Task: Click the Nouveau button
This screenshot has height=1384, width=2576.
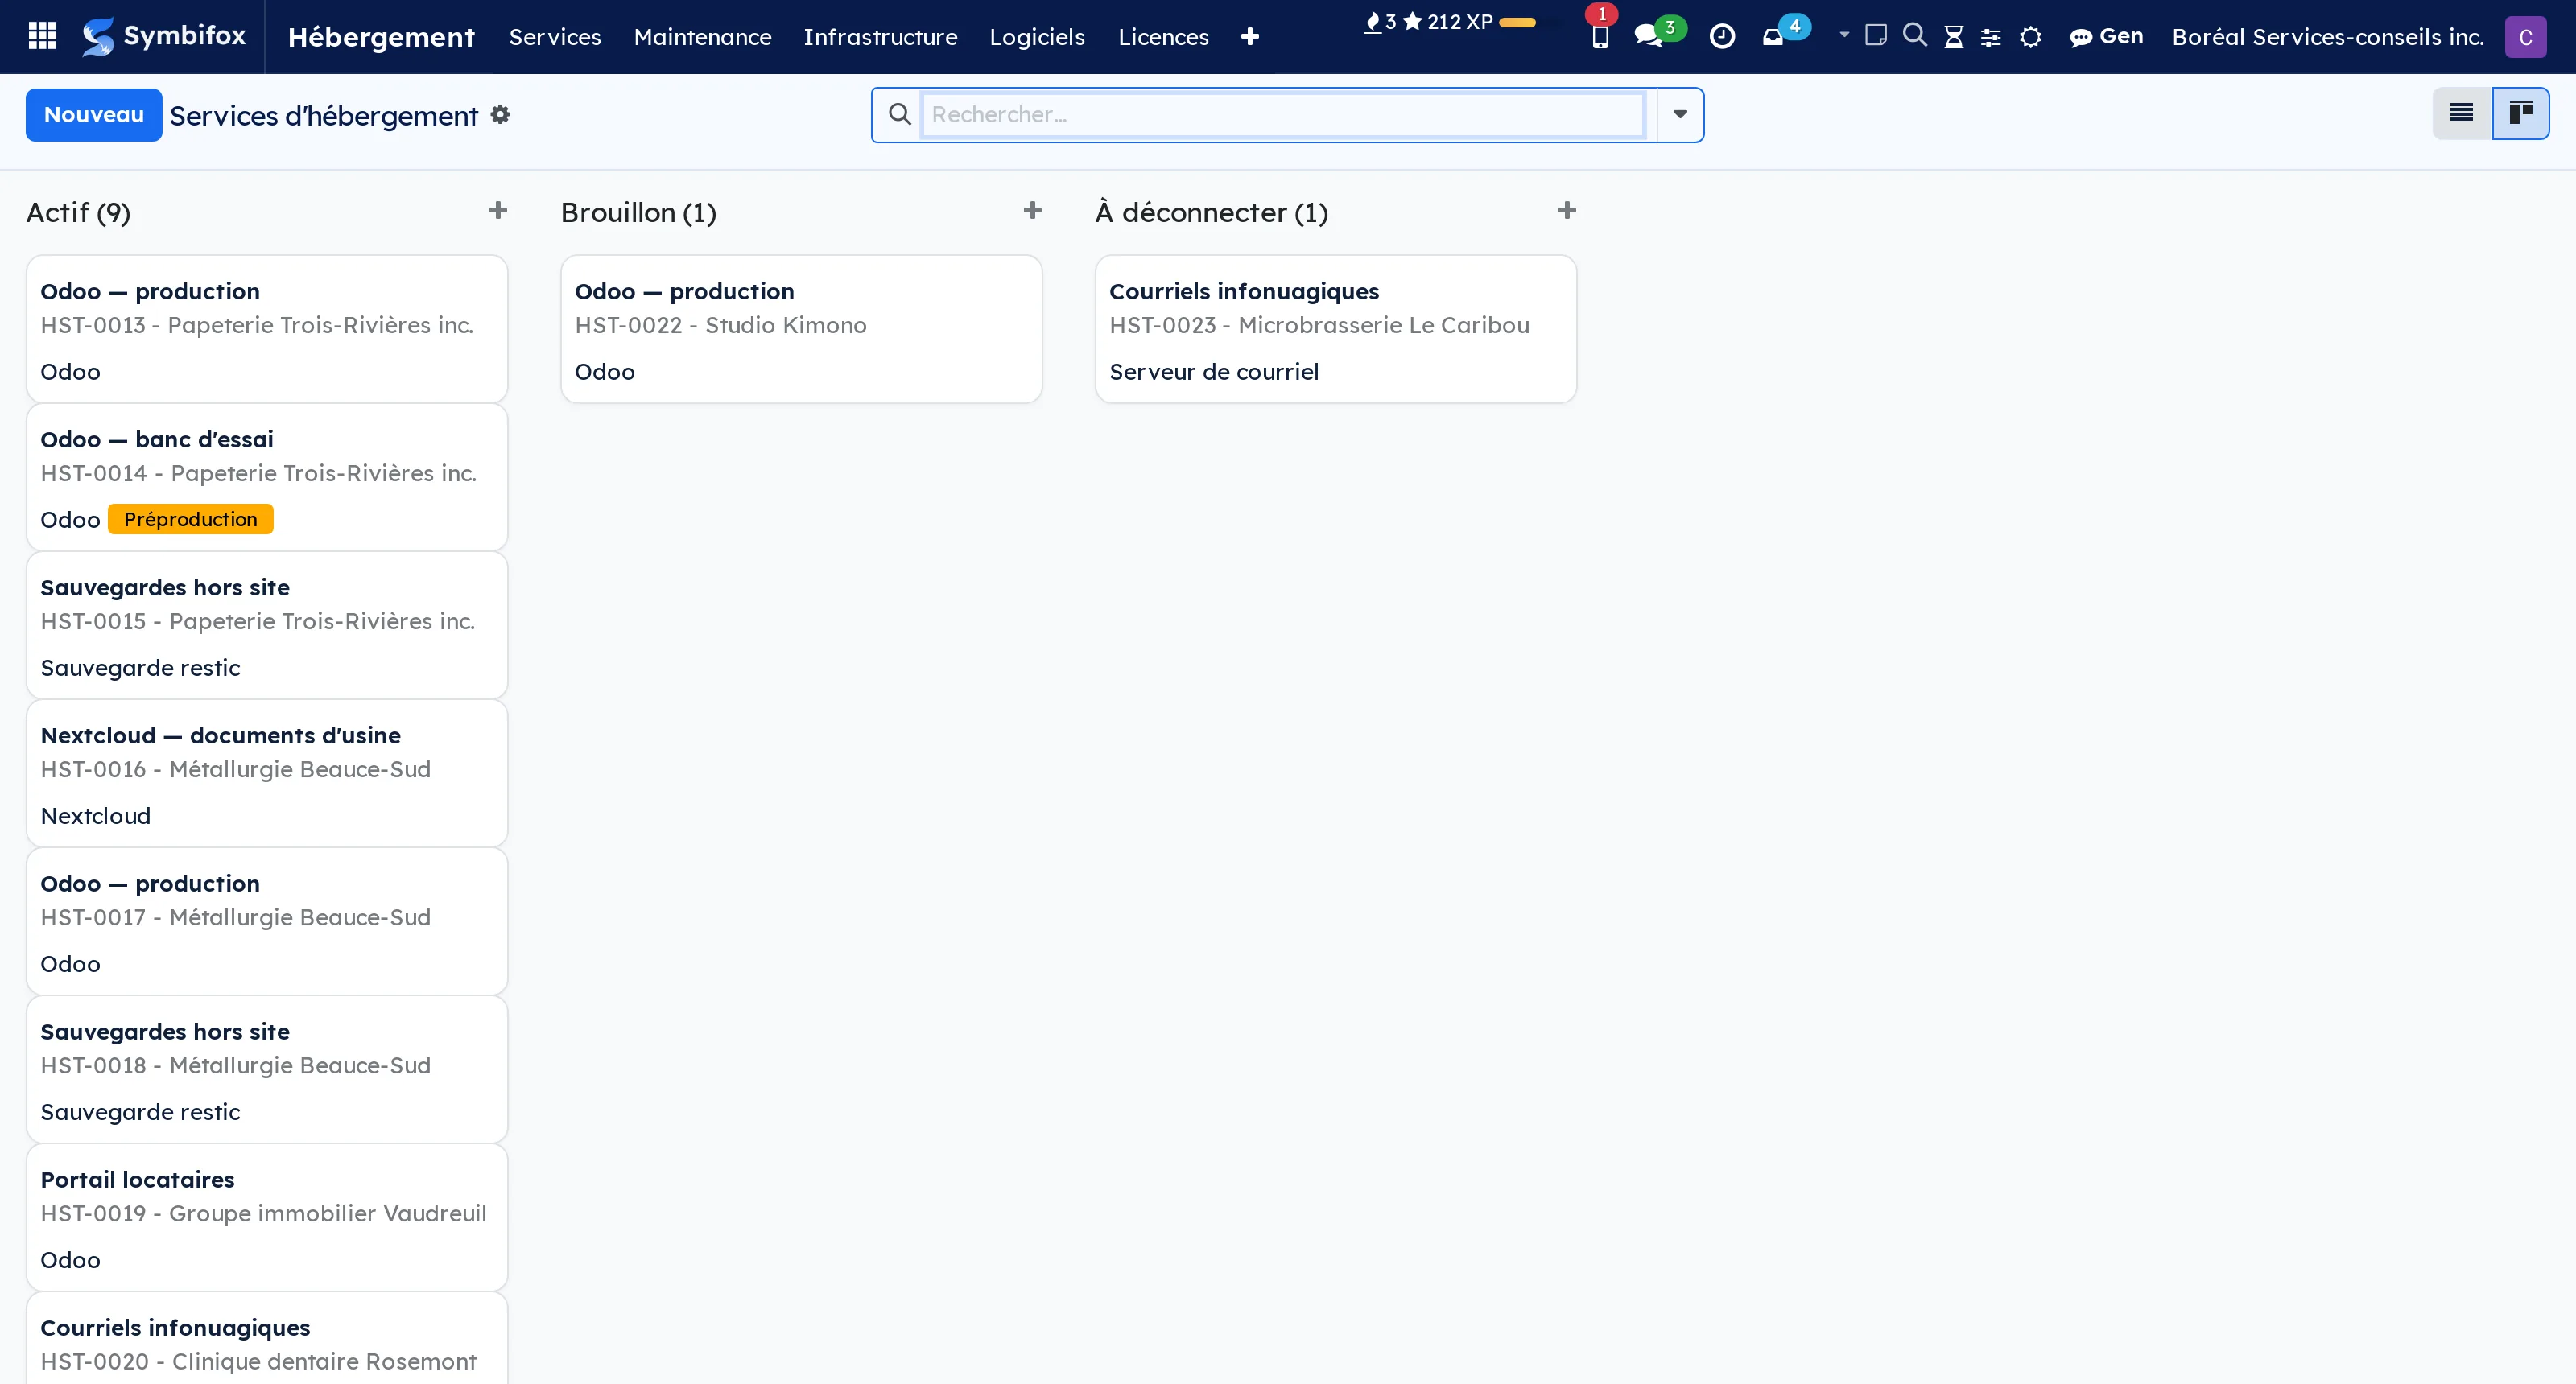Action: (94, 115)
